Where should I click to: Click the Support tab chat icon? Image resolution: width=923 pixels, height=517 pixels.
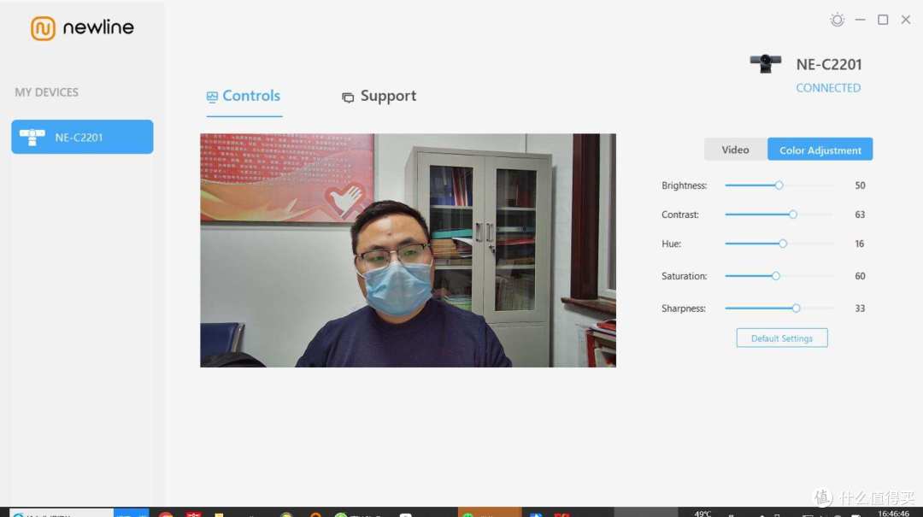click(x=347, y=96)
